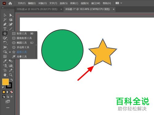This screenshot has width=154, height=115.
Task: Select the Curvature tool
Action: coord(11,24)
